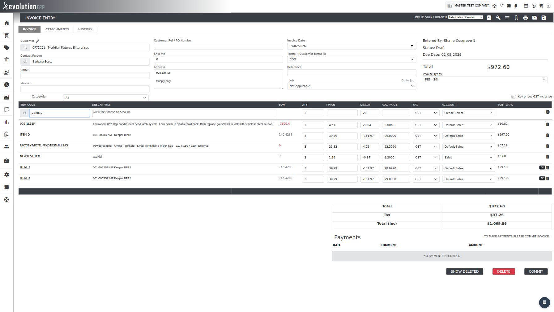Click the Customer Ref / PO Number field
This screenshot has width=554, height=312.
218,46
